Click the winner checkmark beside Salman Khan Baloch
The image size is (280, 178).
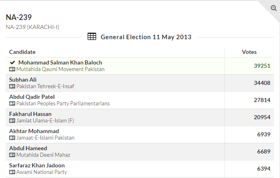point(12,62)
